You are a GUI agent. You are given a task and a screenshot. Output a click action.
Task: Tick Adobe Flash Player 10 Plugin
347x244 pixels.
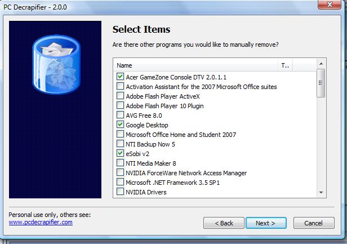tap(120, 105)
